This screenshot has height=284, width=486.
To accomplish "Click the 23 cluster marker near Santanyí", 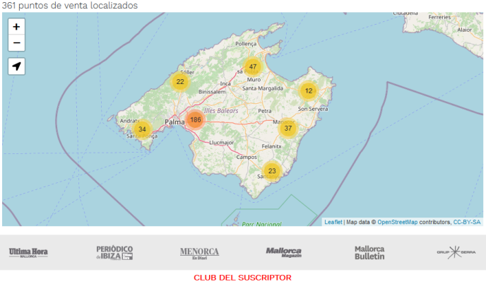I will [272, 171].
